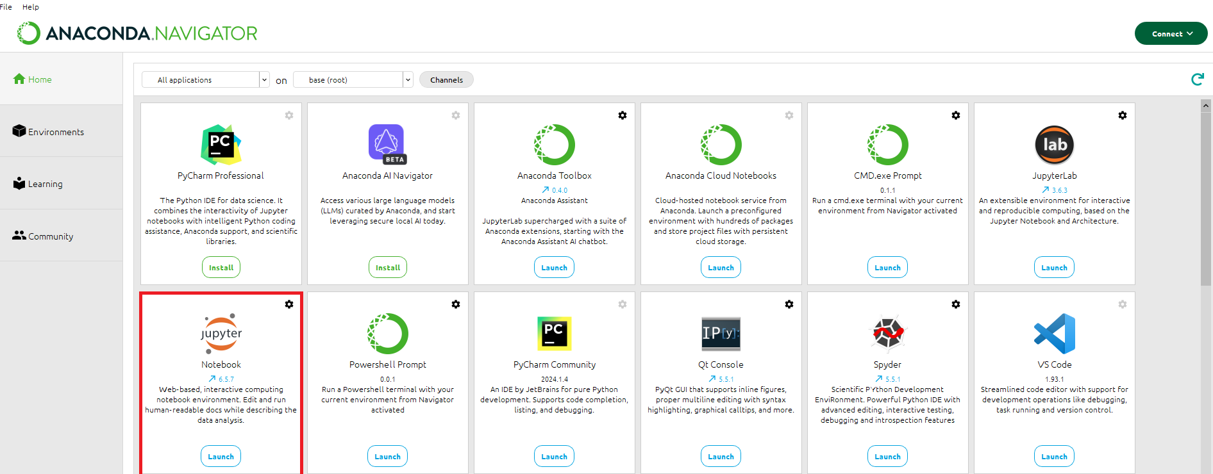
Task: Switch to the Learning tab
Action: tap(61, 184)
